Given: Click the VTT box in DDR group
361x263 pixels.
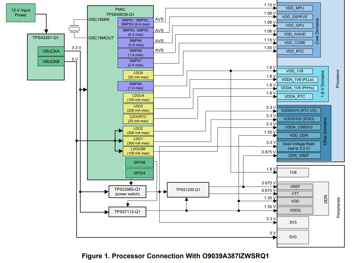Looking at the screenshot, I should 295,194.
